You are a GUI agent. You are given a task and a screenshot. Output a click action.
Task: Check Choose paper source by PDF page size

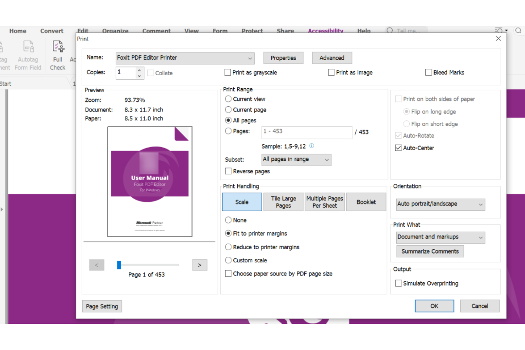[228, 273]
